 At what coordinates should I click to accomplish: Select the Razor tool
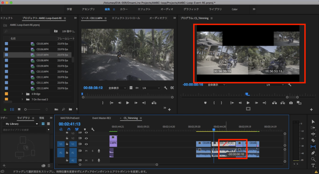tap(313, 140)
